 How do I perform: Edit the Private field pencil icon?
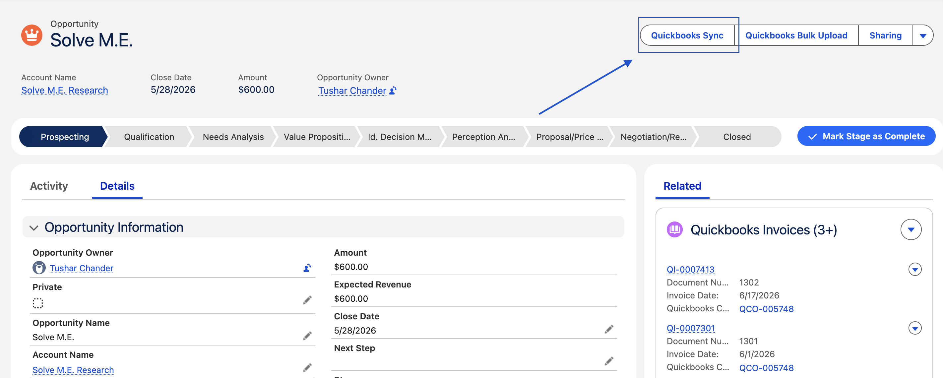[x=307, y=300]
